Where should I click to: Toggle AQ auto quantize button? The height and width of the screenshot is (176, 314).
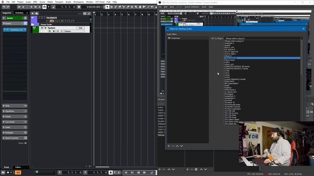click(x=18, y=173)
